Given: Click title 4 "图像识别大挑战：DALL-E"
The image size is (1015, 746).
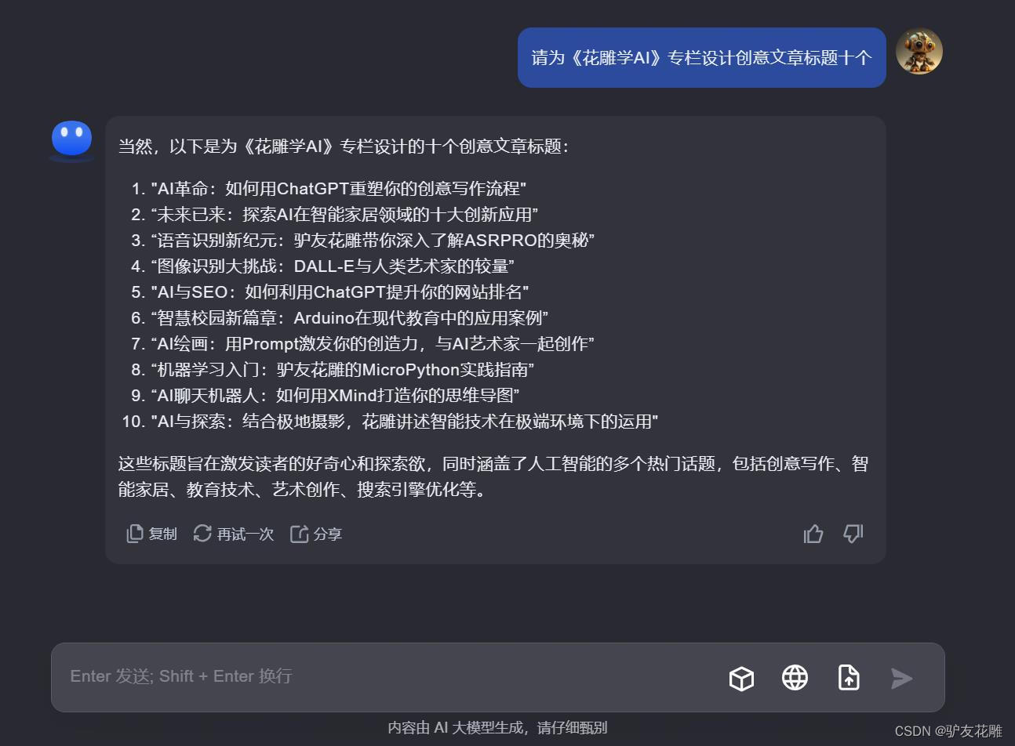Looking at the screenshot, I should (x=333, y=266).
